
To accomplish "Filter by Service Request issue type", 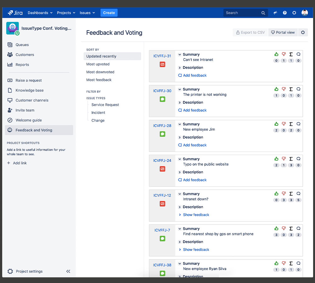I will [x=105, y=105].
